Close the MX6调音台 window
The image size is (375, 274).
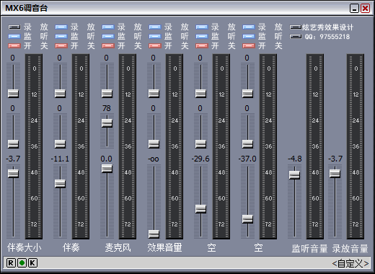[366, 9]
